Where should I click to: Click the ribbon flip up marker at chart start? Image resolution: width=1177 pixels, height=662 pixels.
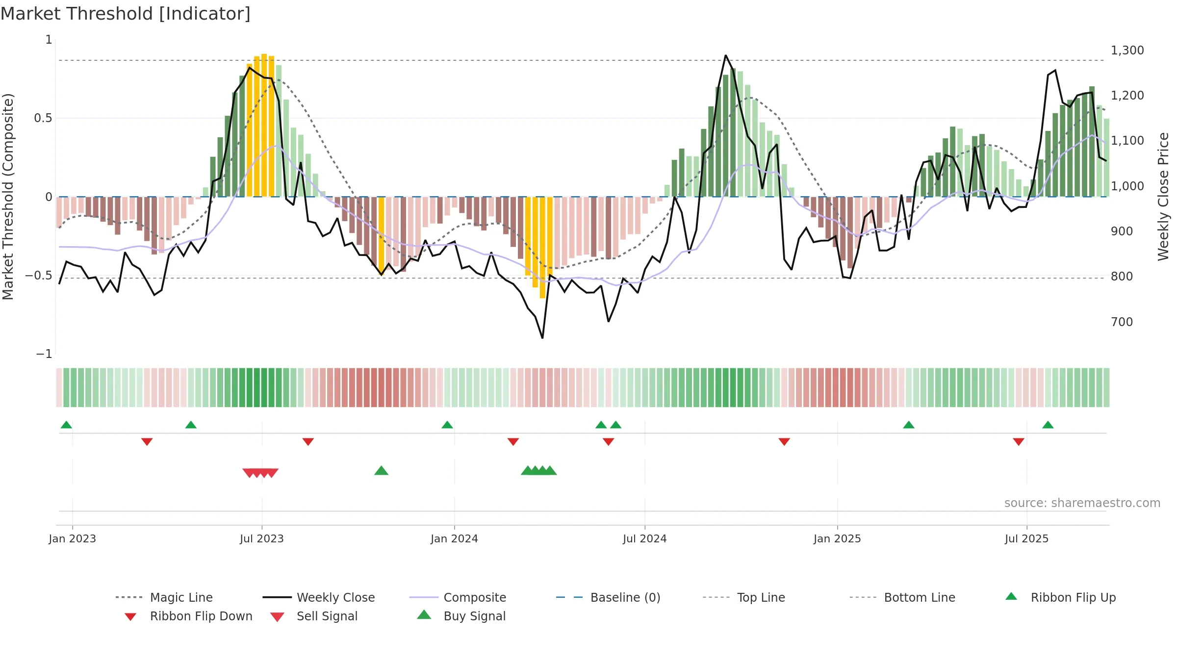66,425
